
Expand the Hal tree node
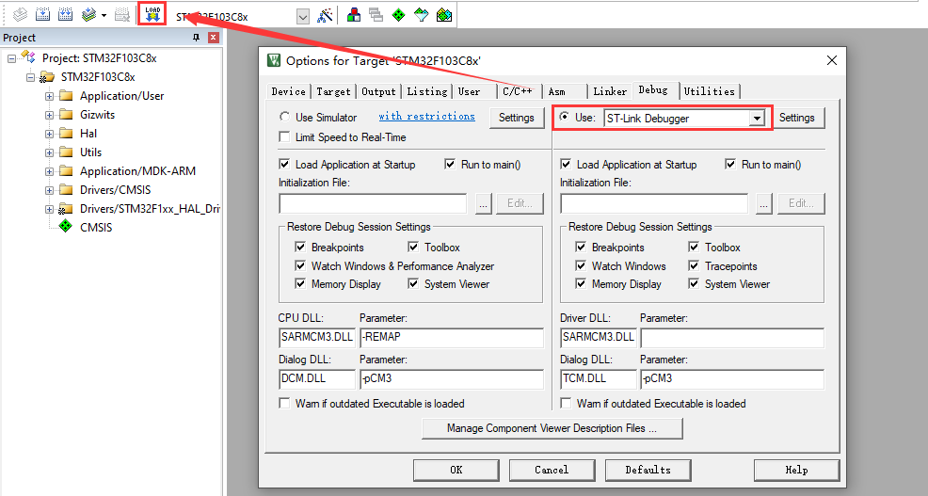click(49, 134)
